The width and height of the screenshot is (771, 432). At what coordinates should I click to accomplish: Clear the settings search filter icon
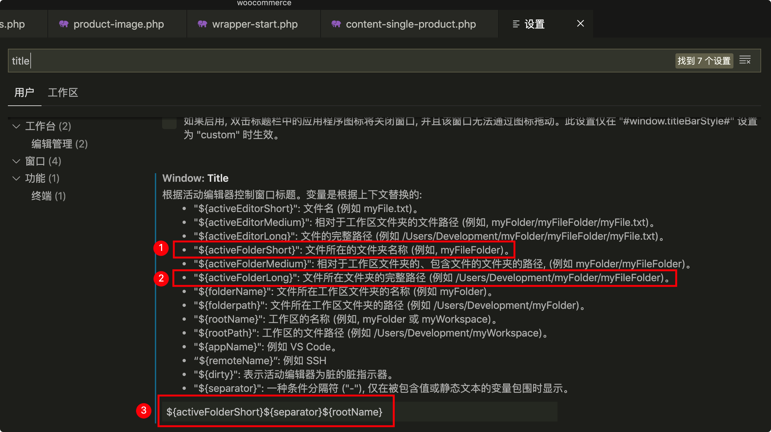tap(745, 60)
